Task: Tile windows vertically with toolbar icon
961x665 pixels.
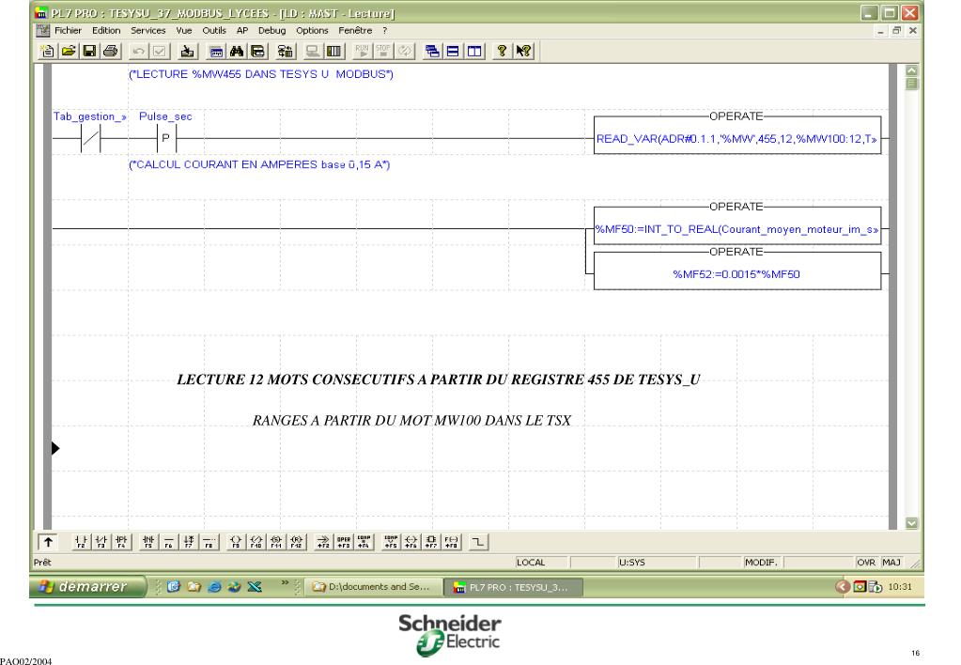Action: [474, 52]
